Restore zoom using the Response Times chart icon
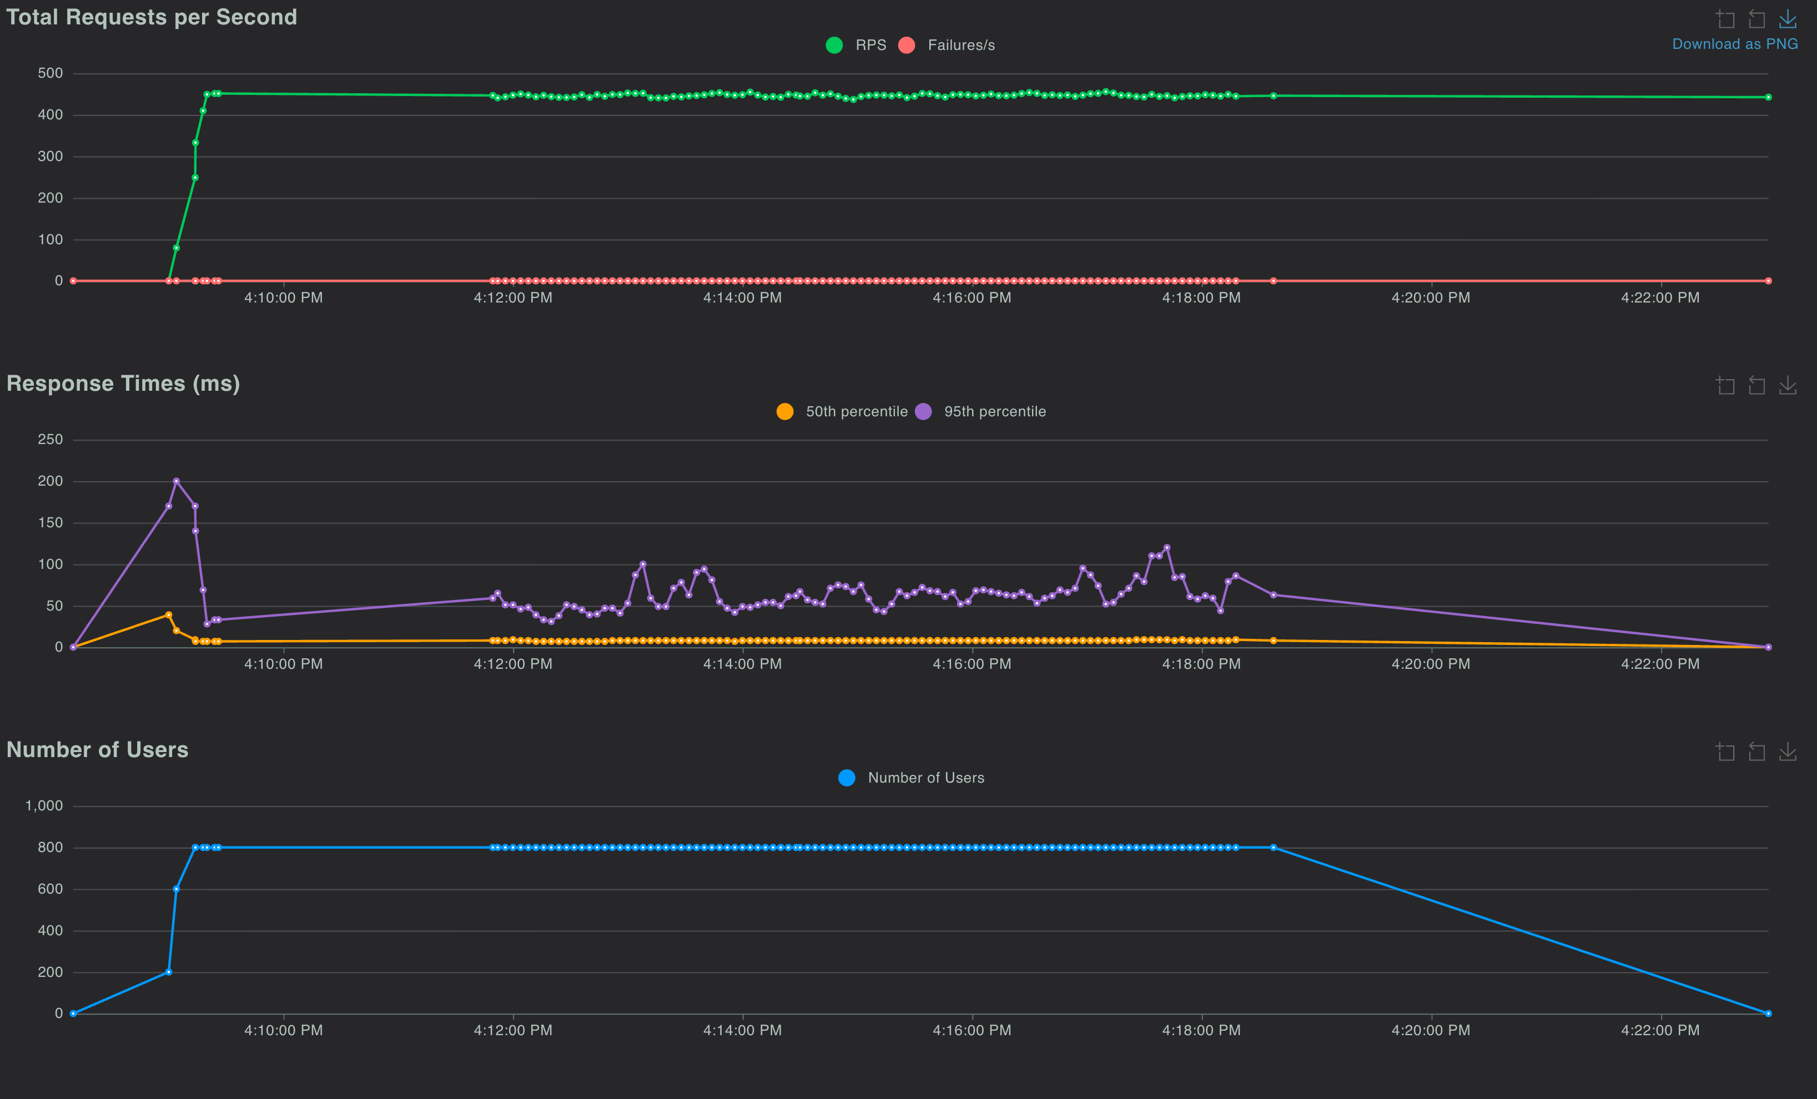Image resolution: width=1817 pixels, height=1099 pixels. coord(1756,385)
